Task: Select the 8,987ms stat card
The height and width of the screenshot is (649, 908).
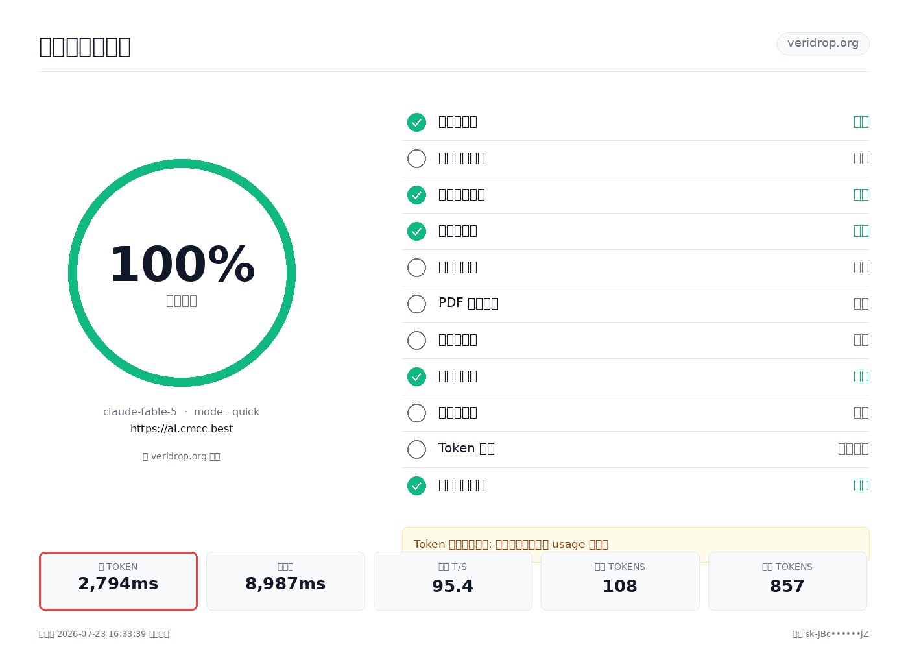Action: pyautogui.click(x=285, y=581)
